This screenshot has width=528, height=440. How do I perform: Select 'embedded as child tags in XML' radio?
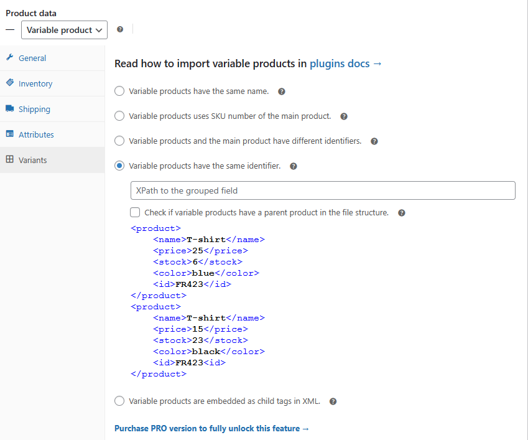[119, 401]
